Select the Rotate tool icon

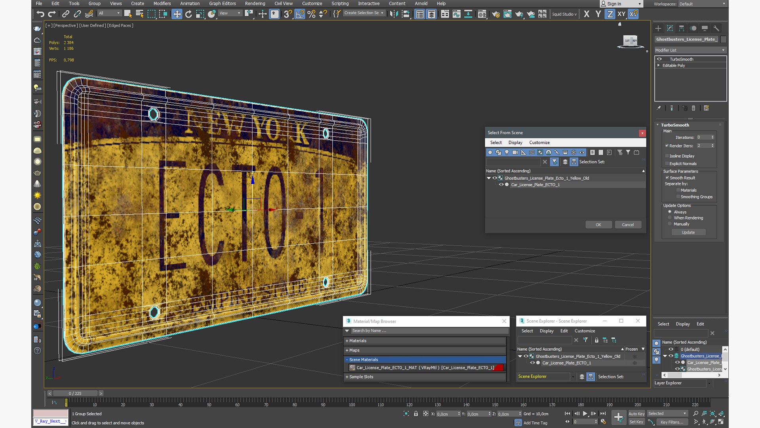[x=188, y=14]
